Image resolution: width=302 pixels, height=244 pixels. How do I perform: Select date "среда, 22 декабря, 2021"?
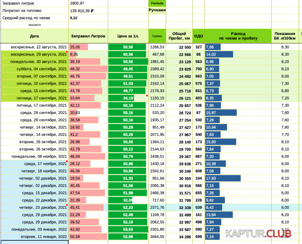click(35, 200)
